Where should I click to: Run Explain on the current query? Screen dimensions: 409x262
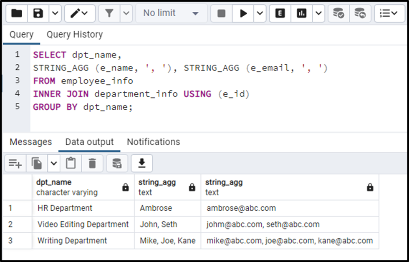click(x=279, y=13)
